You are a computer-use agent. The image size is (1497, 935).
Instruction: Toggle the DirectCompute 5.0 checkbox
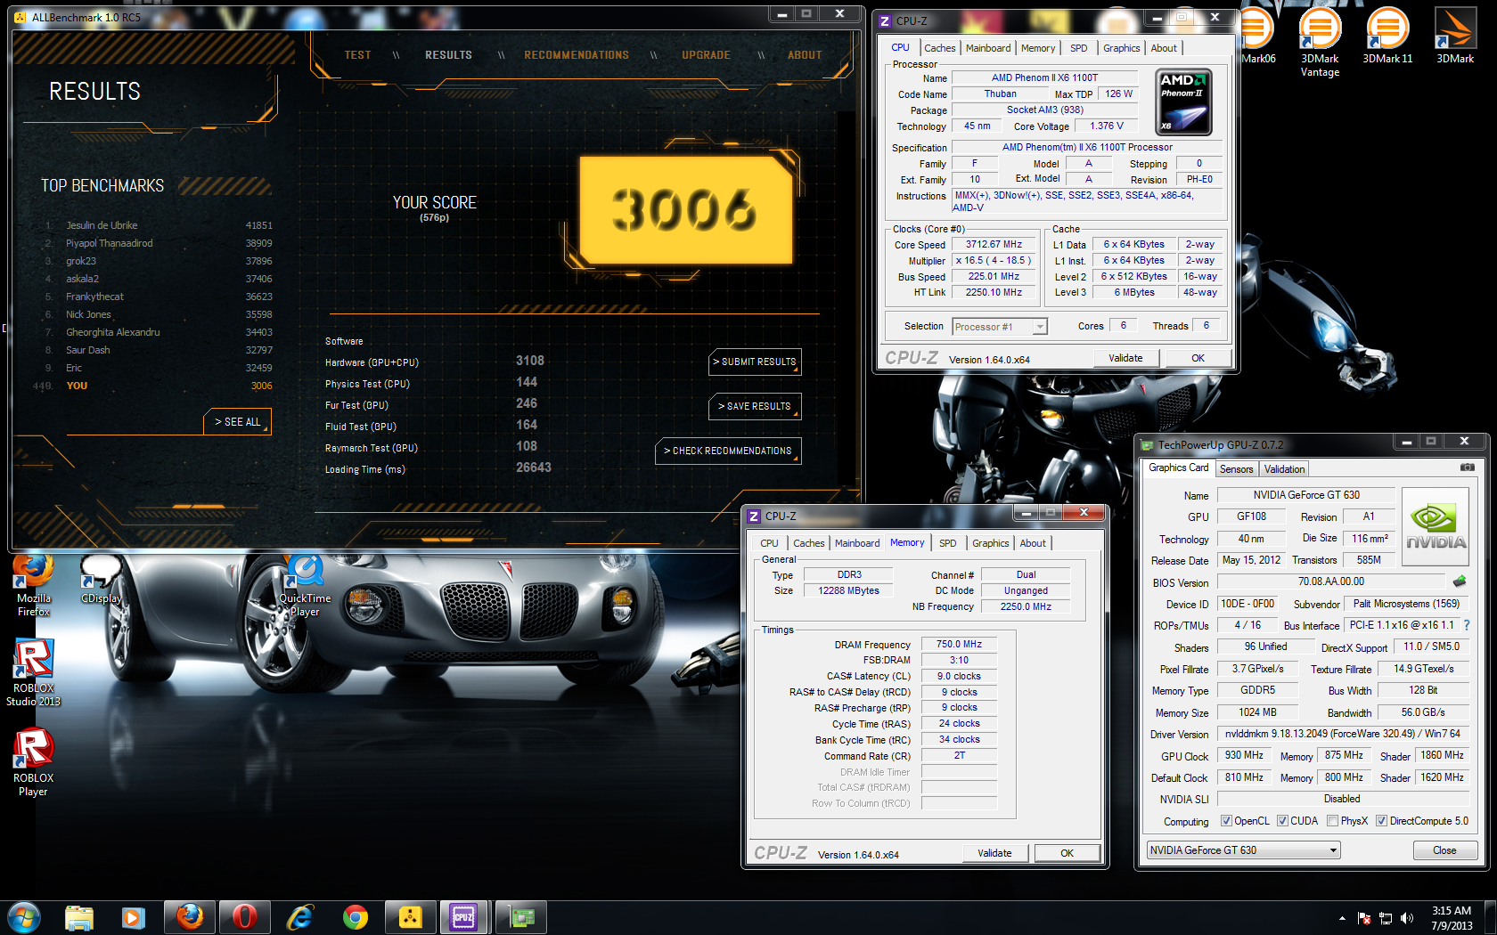[x=1381, y=821]
